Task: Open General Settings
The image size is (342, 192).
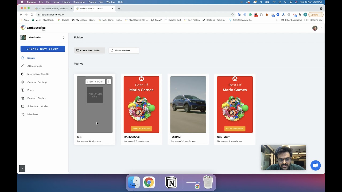Action: point(37,82)
